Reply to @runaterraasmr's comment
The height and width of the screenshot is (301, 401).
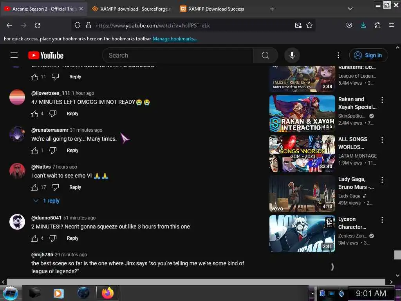[72, 150]
